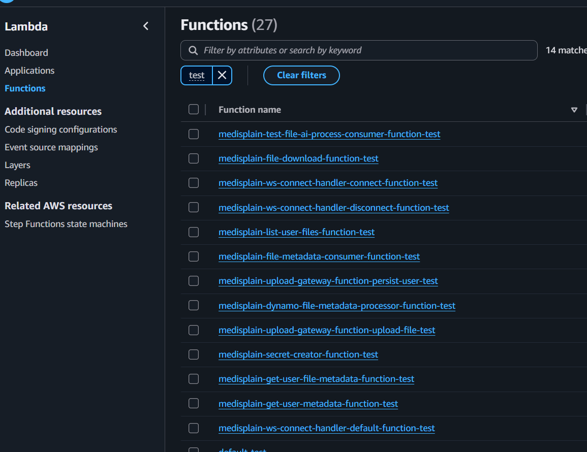The image size is (587, 452).
Task: Click the 'test' filter token label
Action: 197,75
